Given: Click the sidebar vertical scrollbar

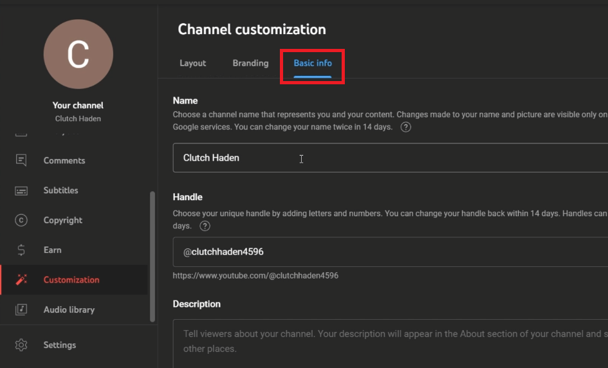Looking at the screenshot, I should 152,256.
